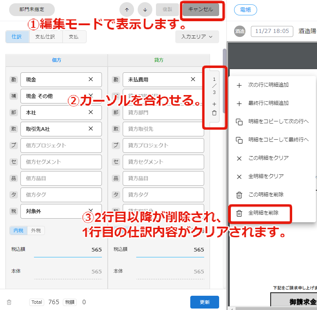
Task: Click the journal panel vertical scrollbar
Action: point(224,81)
